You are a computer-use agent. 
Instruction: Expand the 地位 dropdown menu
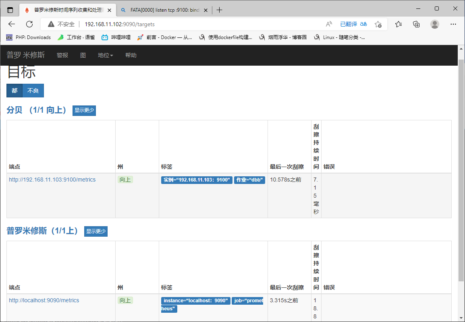click(105, 55)
